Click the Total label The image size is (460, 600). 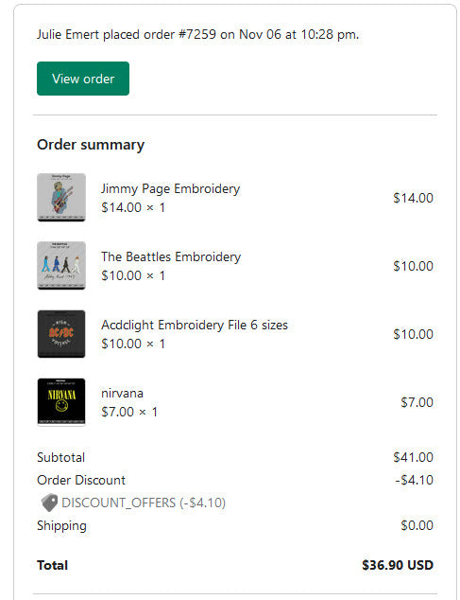(x=52, y=565)
